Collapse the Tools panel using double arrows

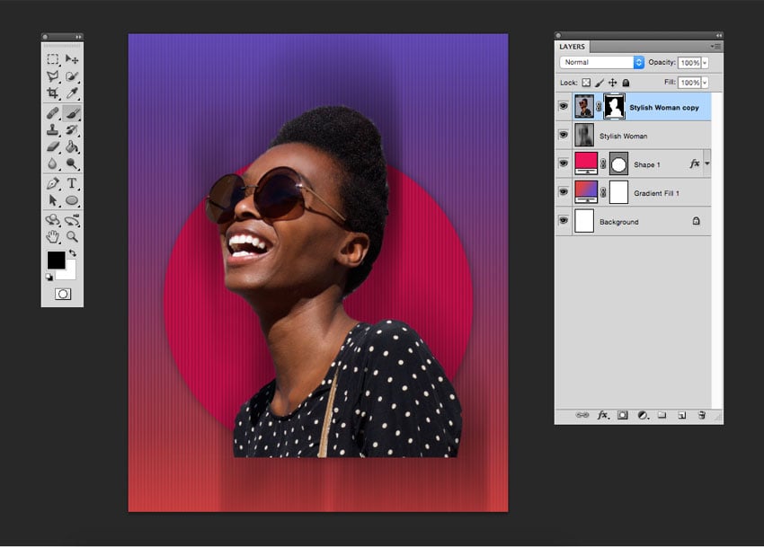click(78, 37)
